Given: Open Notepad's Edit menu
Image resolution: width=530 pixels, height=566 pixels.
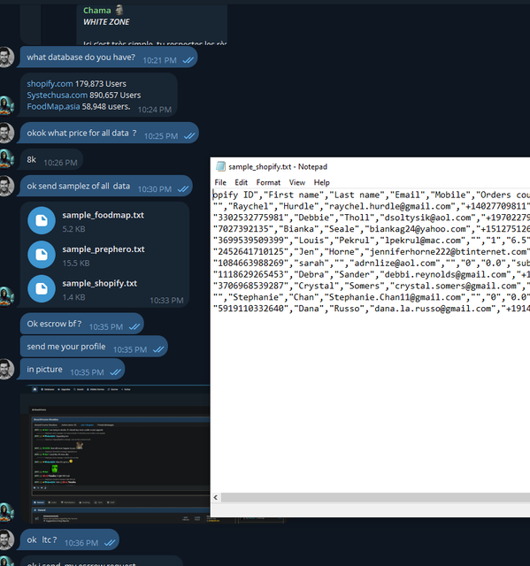Looking at the screenshot, I should [241, 182].
